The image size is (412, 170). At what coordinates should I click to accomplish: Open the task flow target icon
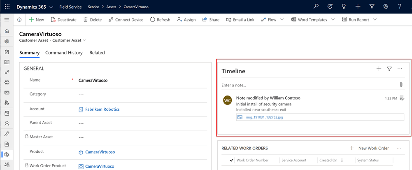pos(330,7)
